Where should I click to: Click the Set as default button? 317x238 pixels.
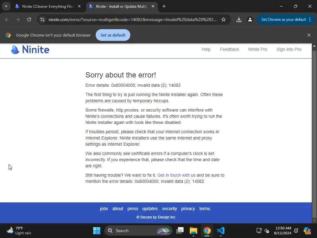113,35
